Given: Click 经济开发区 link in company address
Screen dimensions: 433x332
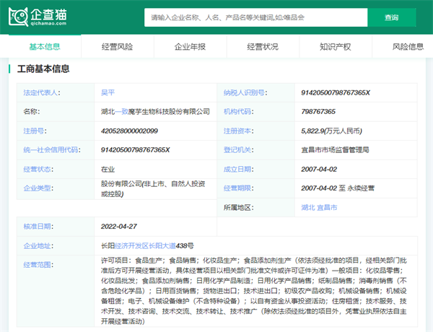Looking at the screenshot, I should click(x=132, y=245).
